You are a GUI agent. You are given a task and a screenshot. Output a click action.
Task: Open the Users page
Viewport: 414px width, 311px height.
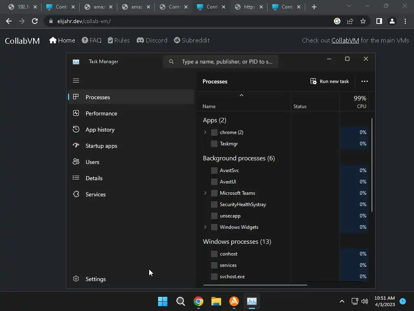131,162
